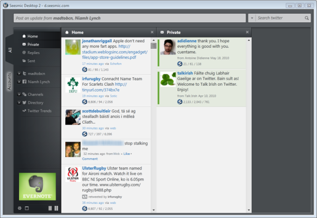
Task: Click the search magnifier icon
Action: pos(307,18)
